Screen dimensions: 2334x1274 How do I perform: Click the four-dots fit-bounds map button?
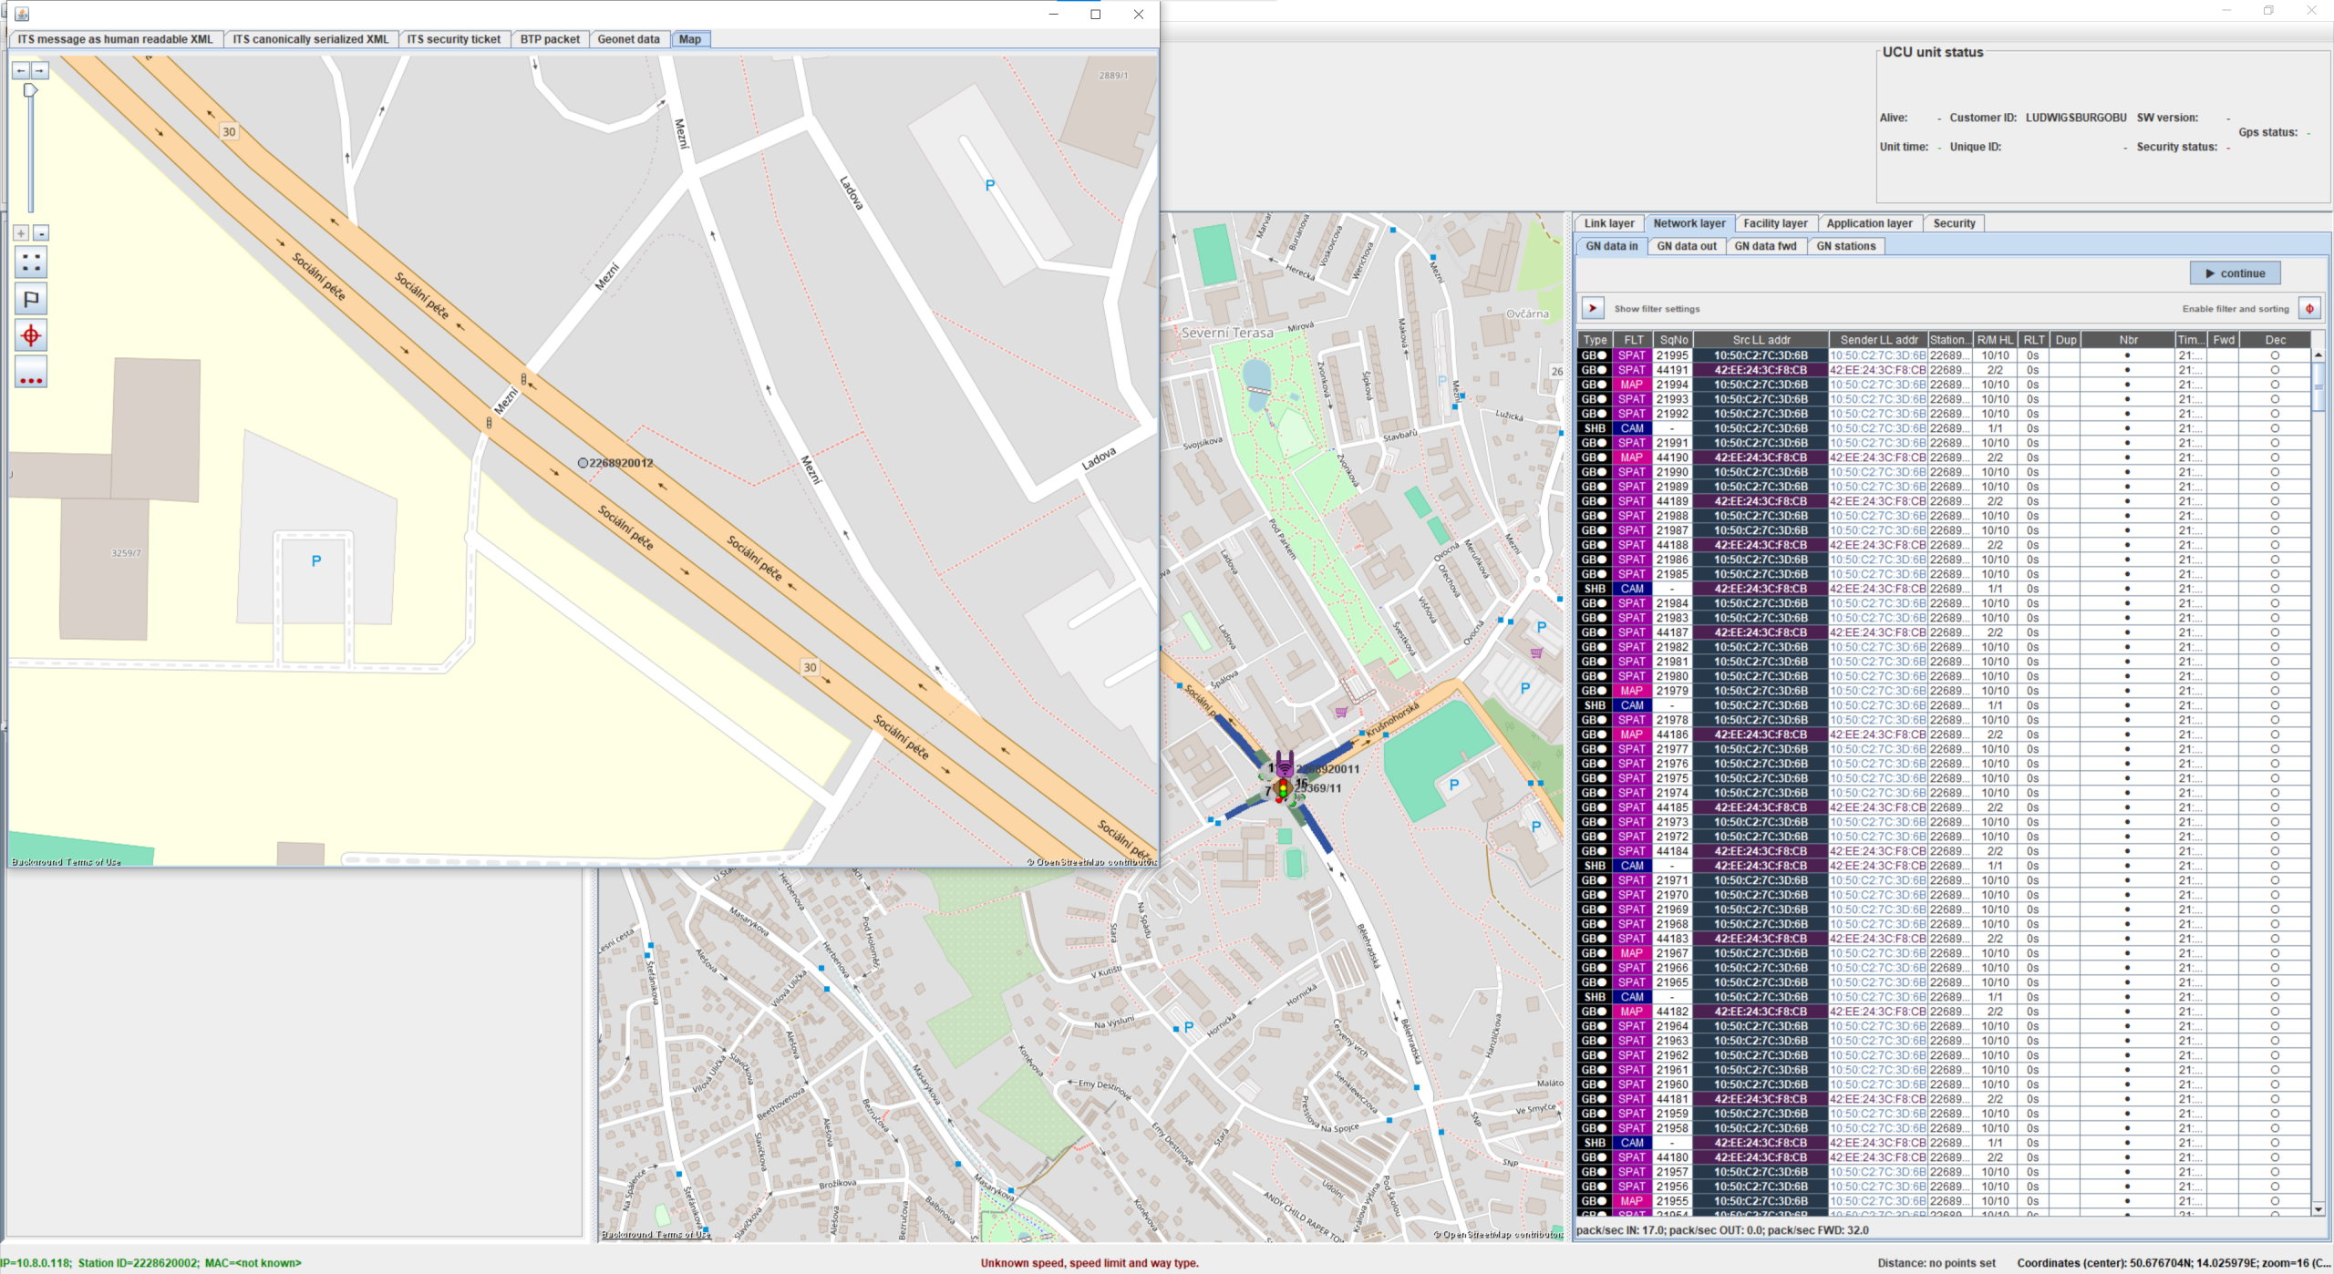point(31,262)
